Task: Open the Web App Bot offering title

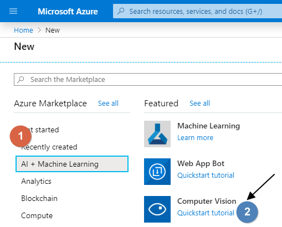Action: (x=201, y=163)
